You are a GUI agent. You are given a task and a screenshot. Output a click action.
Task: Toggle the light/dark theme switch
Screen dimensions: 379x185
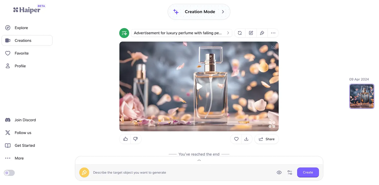click(9, 173)
